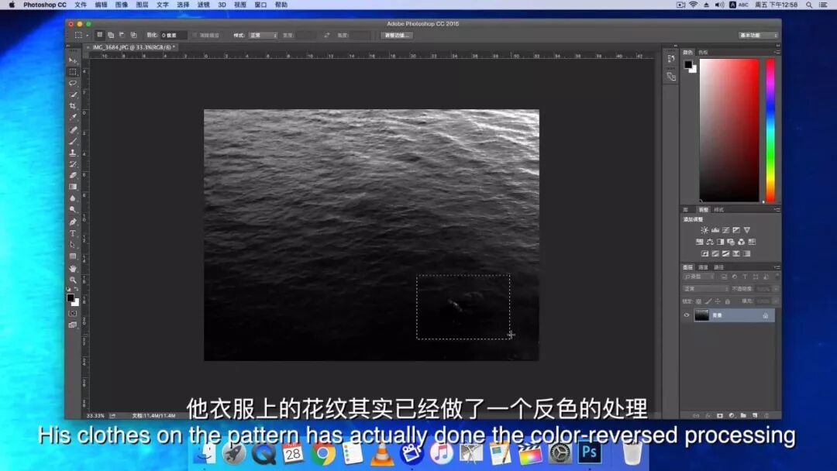Select the IMG_3684.JPG document tab
Viewport: 837px width, 471px height.
click(x=133, y=47)
